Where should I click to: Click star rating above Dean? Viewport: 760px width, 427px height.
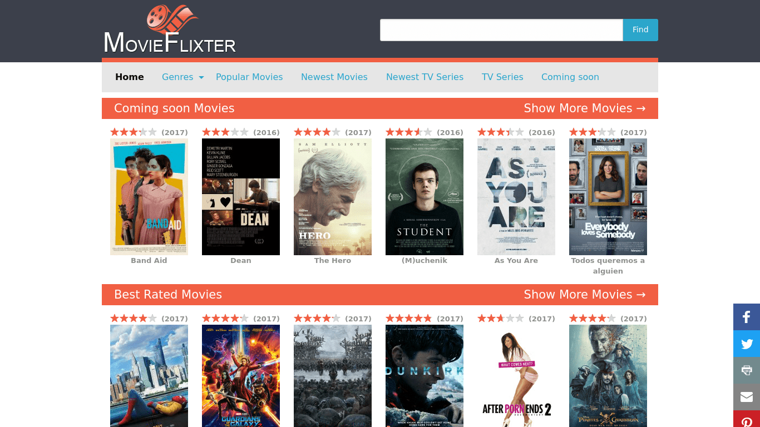225,132
